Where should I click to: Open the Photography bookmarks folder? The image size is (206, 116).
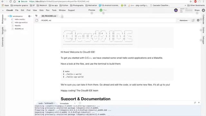[77, 5]
